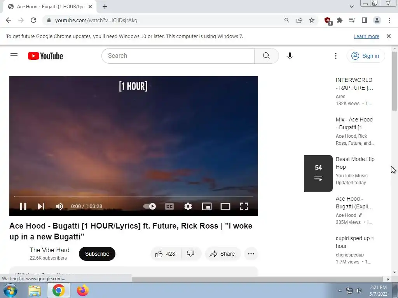Open video settings gear
The image size is (398, 298).
click(x=188, y=206)
